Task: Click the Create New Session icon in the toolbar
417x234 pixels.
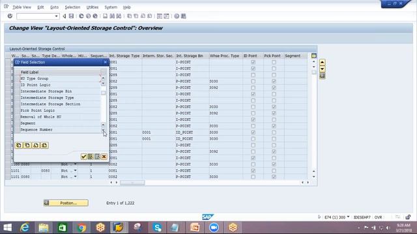Action: click(x=159, y=16)
